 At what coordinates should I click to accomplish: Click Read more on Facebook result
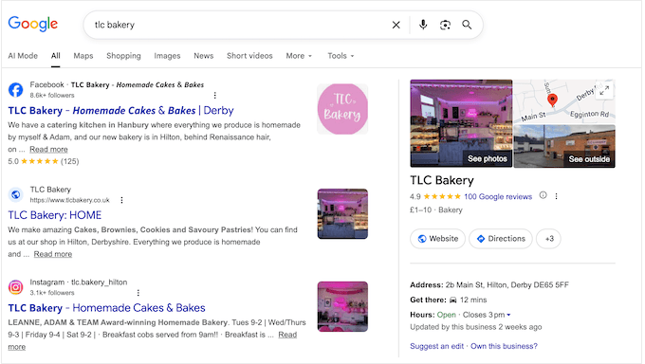48,150
